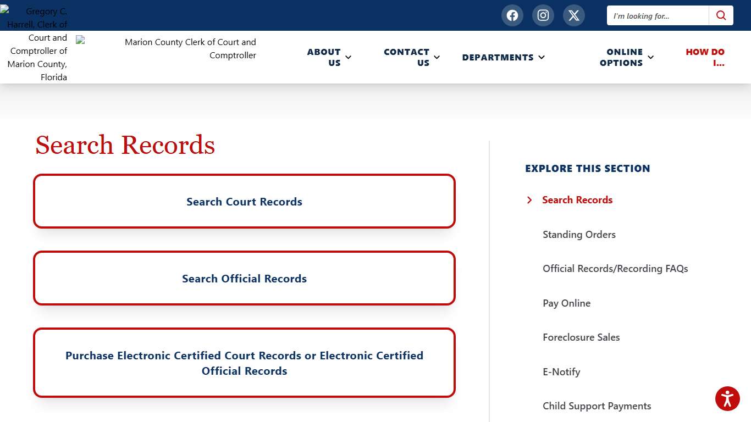The height and width of the screenshot is (422, 751).
Task: Open the Child Support Payments link
Action: point(597,406)
